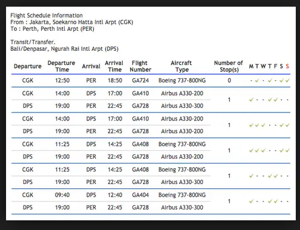300x230 pixels.
Task: Select the Departure column header
Action: coord(28,67)
